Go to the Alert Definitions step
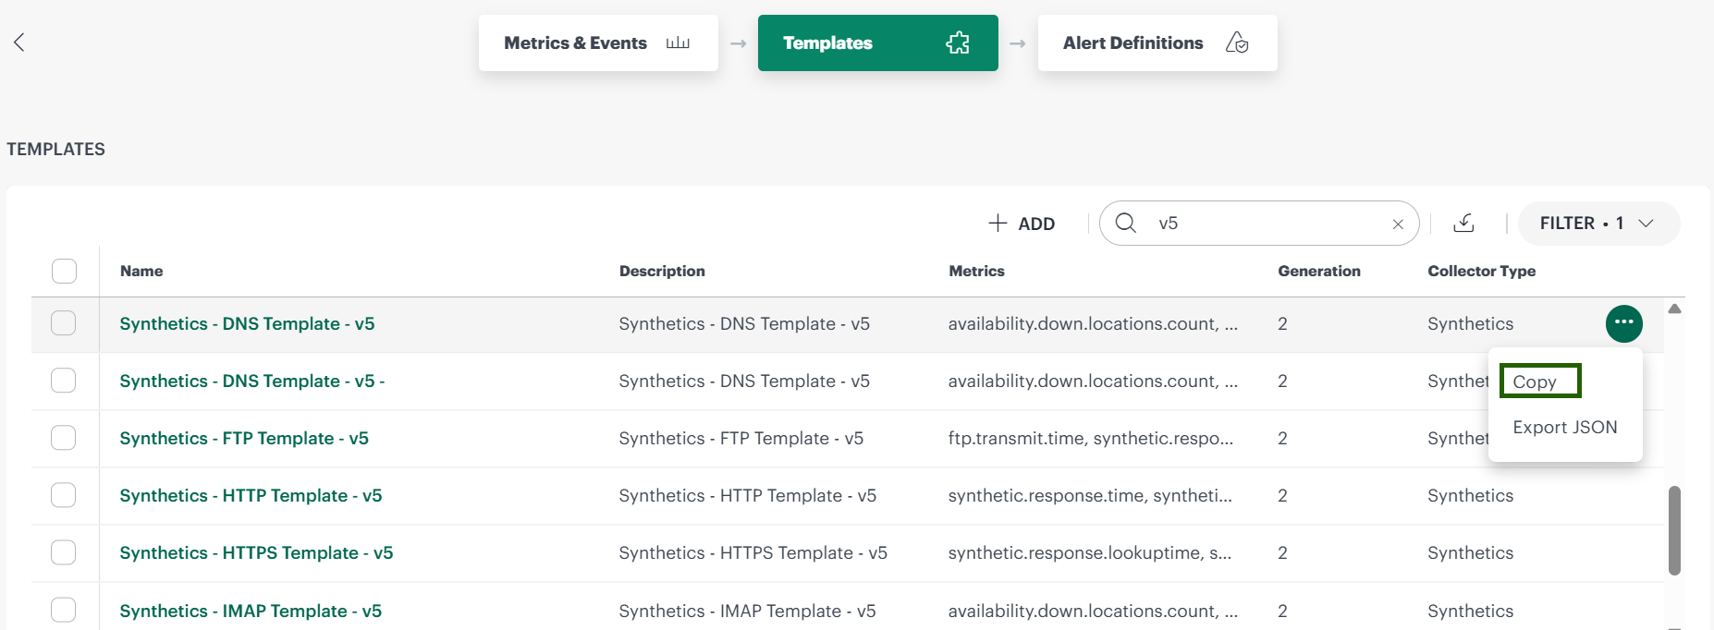Viewport: 1714px width, 630px height. [x=1157, y=42]
